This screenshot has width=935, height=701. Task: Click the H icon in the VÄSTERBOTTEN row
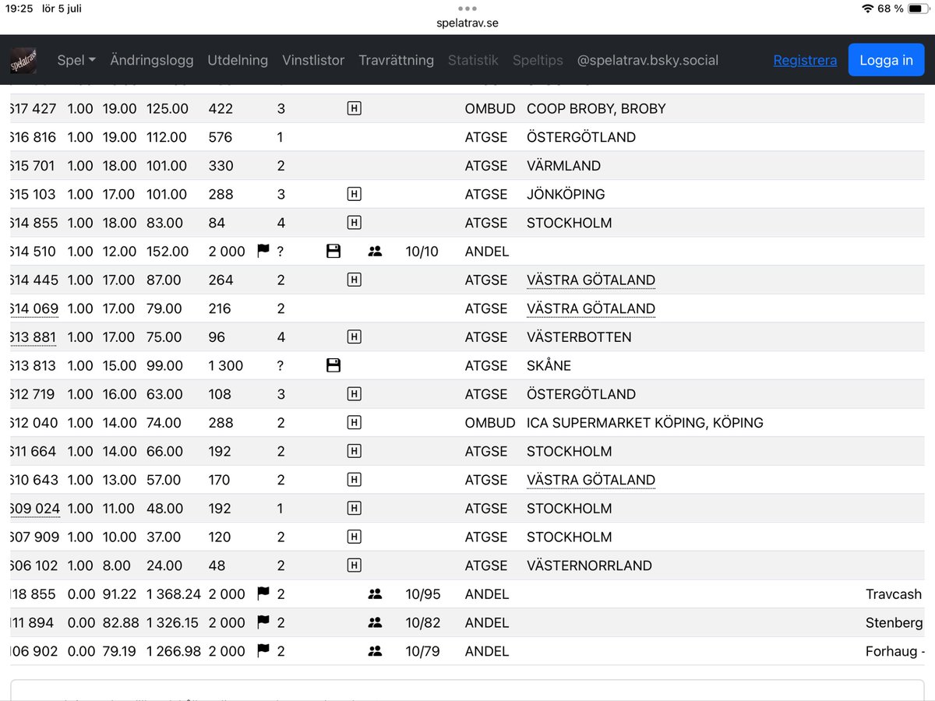point(354,337)
